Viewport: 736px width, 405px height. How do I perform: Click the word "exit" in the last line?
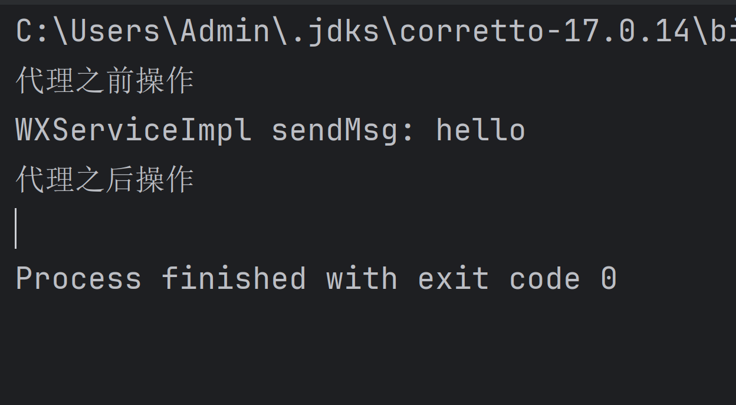click(x=453, y=278)
